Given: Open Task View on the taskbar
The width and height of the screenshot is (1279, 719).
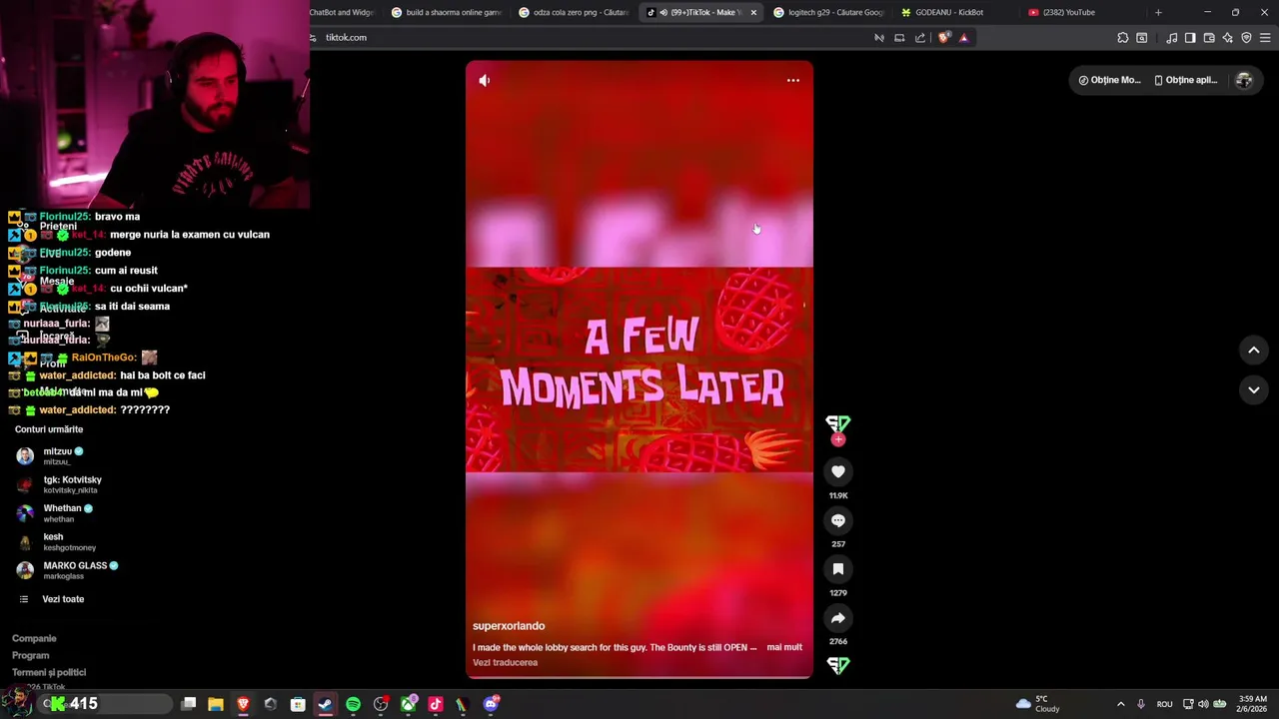Looking at the screenshot, I should pos(188,704).
